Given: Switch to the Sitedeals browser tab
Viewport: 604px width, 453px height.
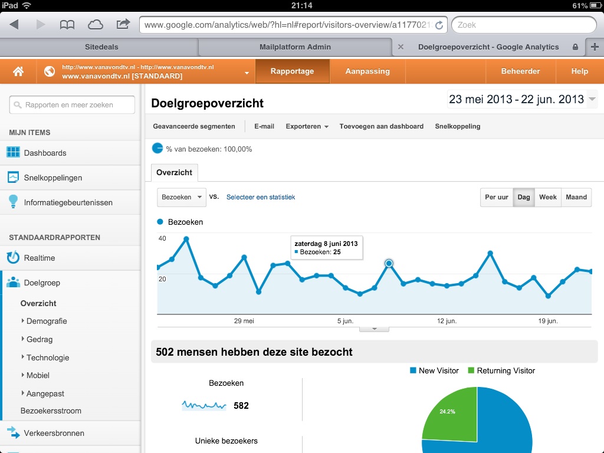Looking at the screenshot, I should pyautogui.click(x=101, y=47).
